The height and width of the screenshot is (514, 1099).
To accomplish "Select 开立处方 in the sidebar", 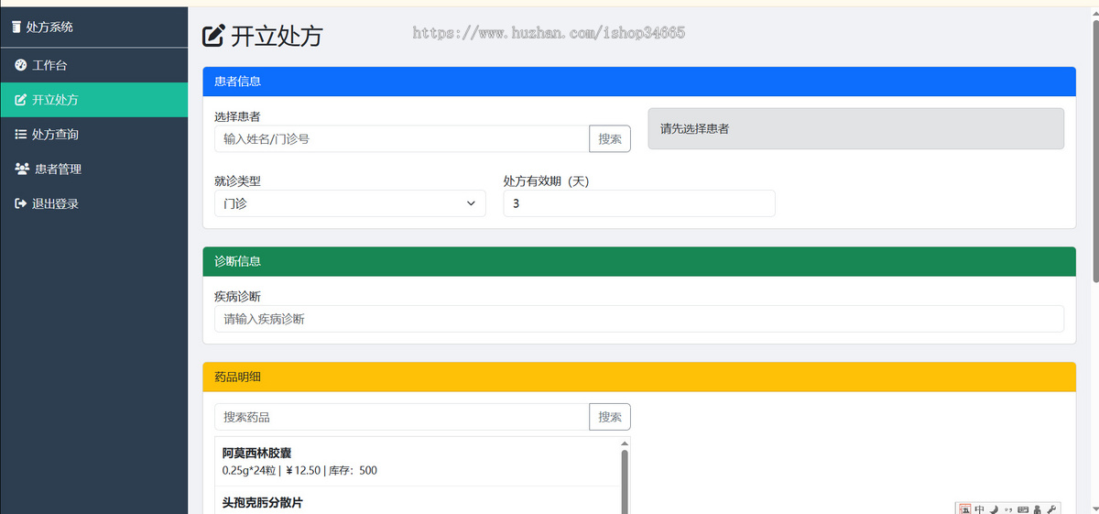I will tap(93, 100).
